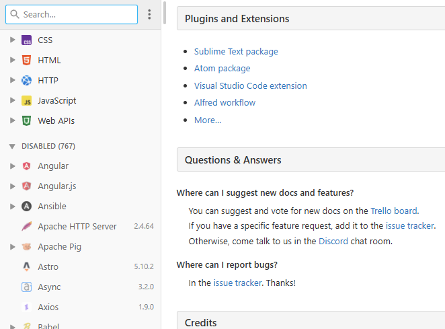Click the Ansible logo icon
Viewport: 445px width, 329px height.
(27, 207)
